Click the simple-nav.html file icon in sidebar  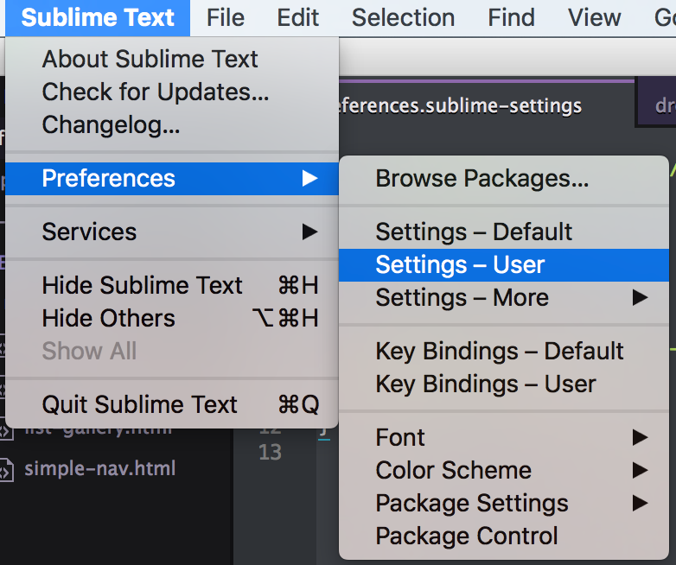[6, 470]
